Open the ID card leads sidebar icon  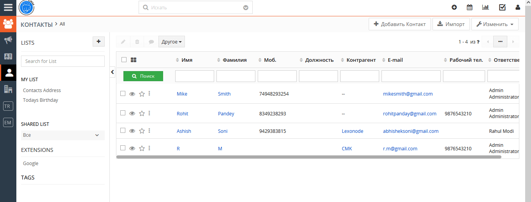point(8,56)
